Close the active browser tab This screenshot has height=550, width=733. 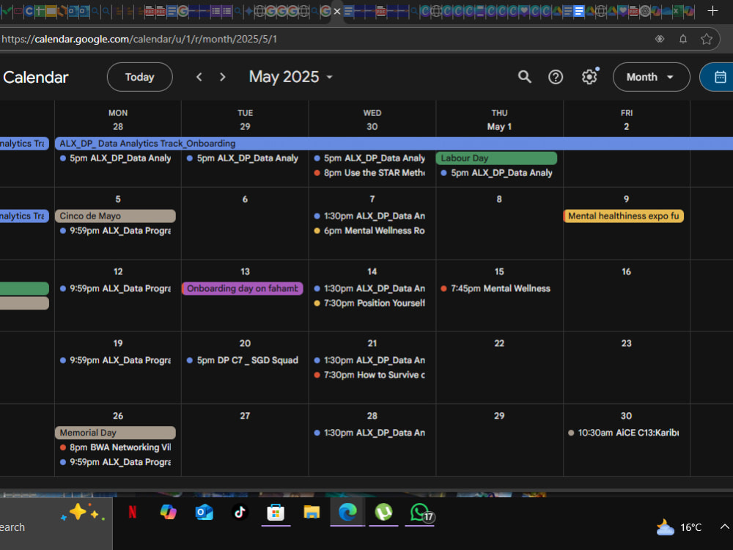pos(337,11)
